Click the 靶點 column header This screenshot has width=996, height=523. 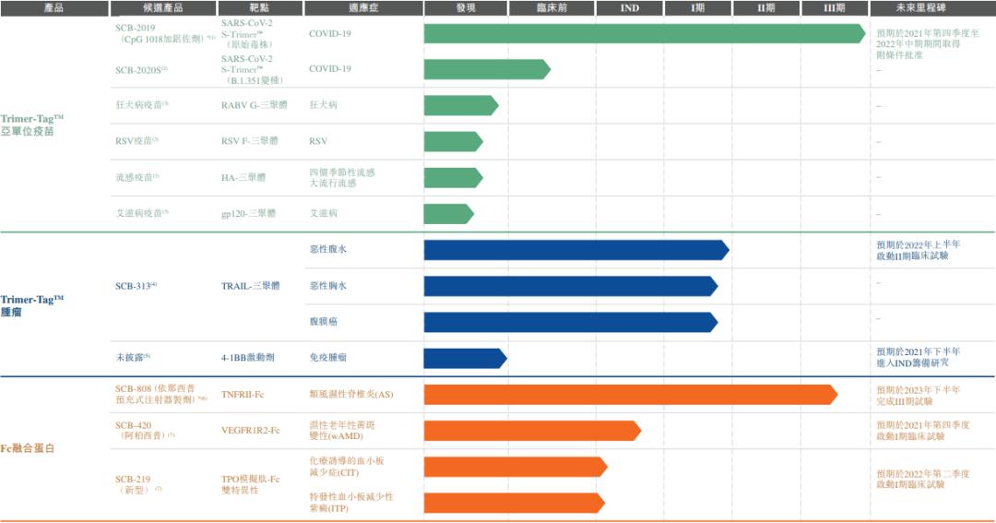[x=260, y=8]
